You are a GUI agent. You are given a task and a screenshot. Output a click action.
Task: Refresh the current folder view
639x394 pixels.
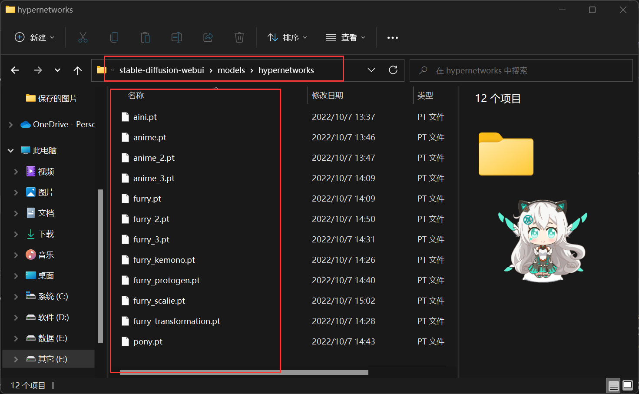393,70
